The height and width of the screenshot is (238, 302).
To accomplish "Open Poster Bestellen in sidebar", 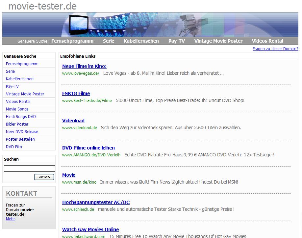I will [x=20, y=139].
